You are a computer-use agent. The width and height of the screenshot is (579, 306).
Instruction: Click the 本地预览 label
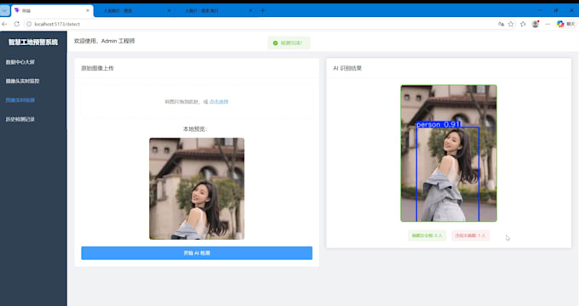(x=195, y=129)
